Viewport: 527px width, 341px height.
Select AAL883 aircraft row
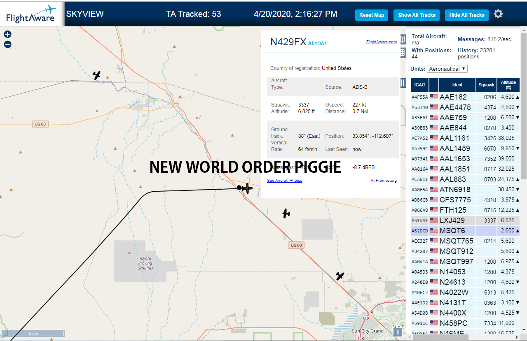pos(466,179)
